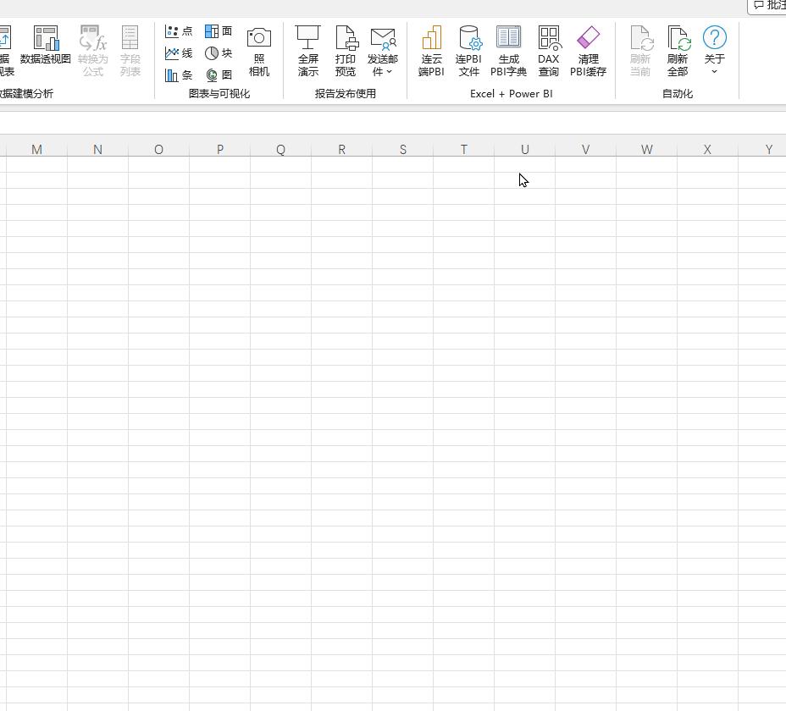The height and width of the screenshot is (711, 786).
Task: Insert a 线 (line) chart
Action: pos(178,52)
